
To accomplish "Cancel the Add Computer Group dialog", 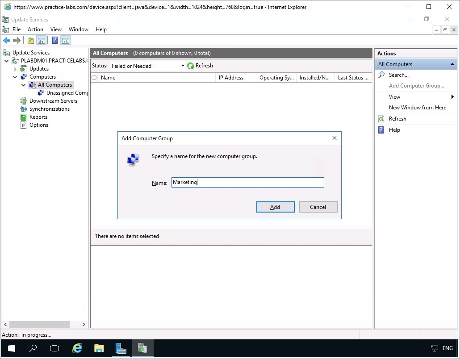I will pos(318,207).
